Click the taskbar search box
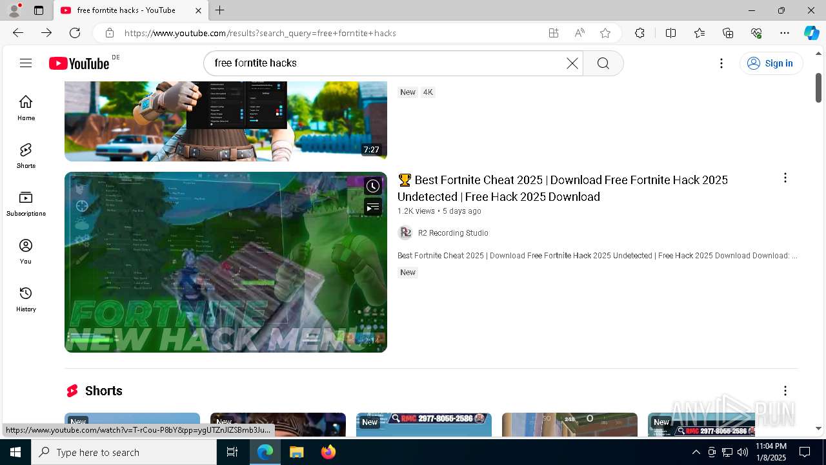This screenshot has width=826, height=465. coord(124,452)
